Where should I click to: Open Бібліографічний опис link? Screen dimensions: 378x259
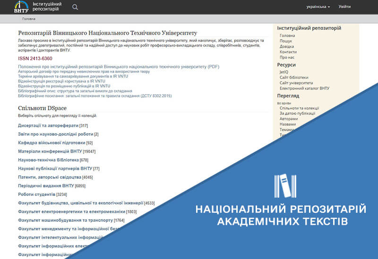point(75,91)
